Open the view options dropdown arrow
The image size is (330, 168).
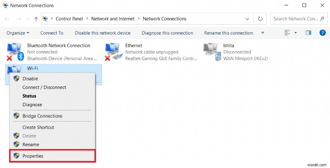click(x=295, y=33)
